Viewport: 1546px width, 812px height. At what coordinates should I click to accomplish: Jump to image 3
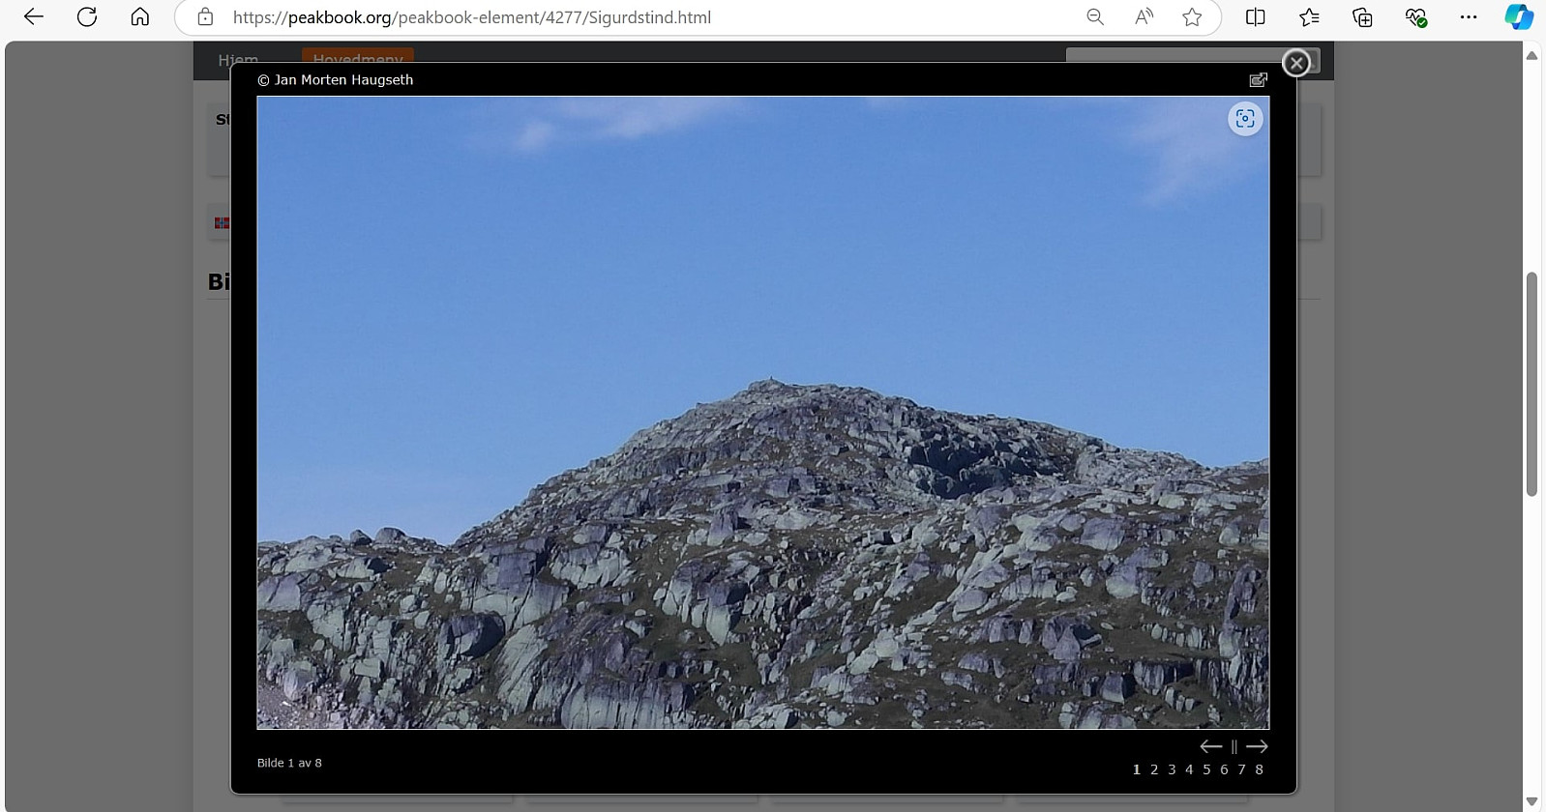pos(1172,769)
